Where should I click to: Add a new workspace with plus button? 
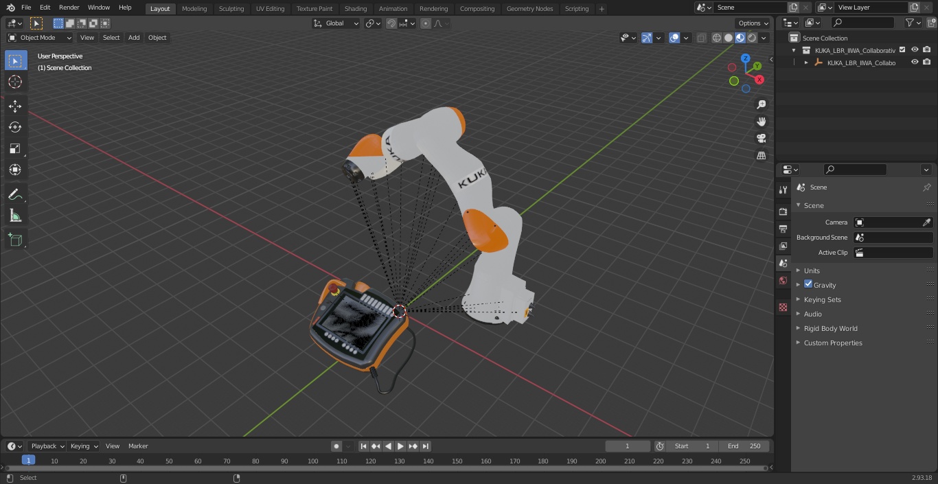(x=602, y=8)
